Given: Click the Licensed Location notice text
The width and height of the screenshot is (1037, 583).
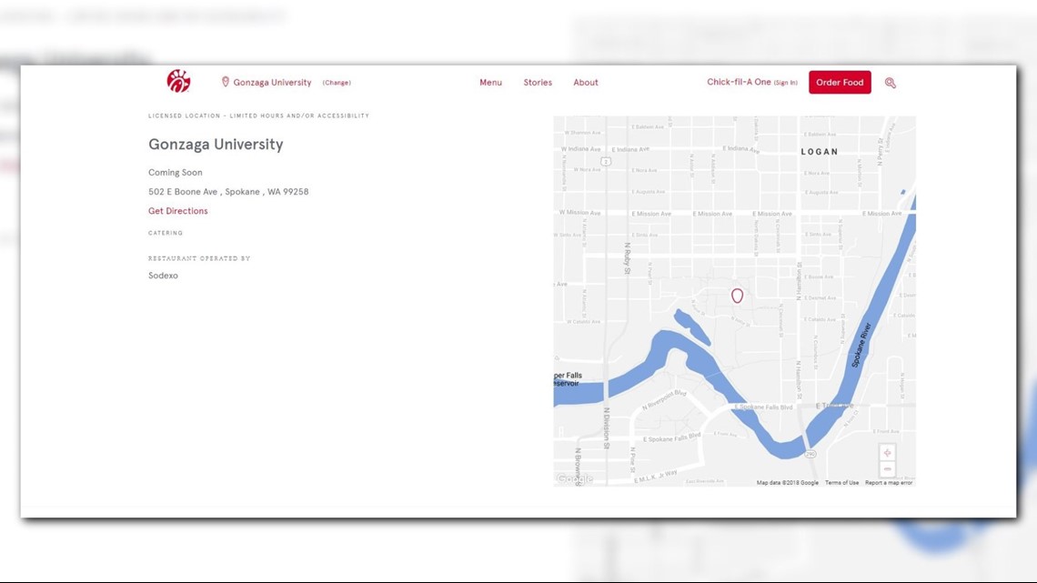Looking at the screenshot, I should pos(258,116).
